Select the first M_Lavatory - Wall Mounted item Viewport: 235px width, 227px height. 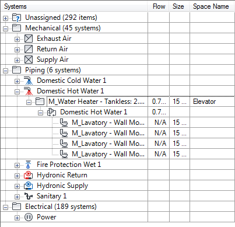[108, 123]
